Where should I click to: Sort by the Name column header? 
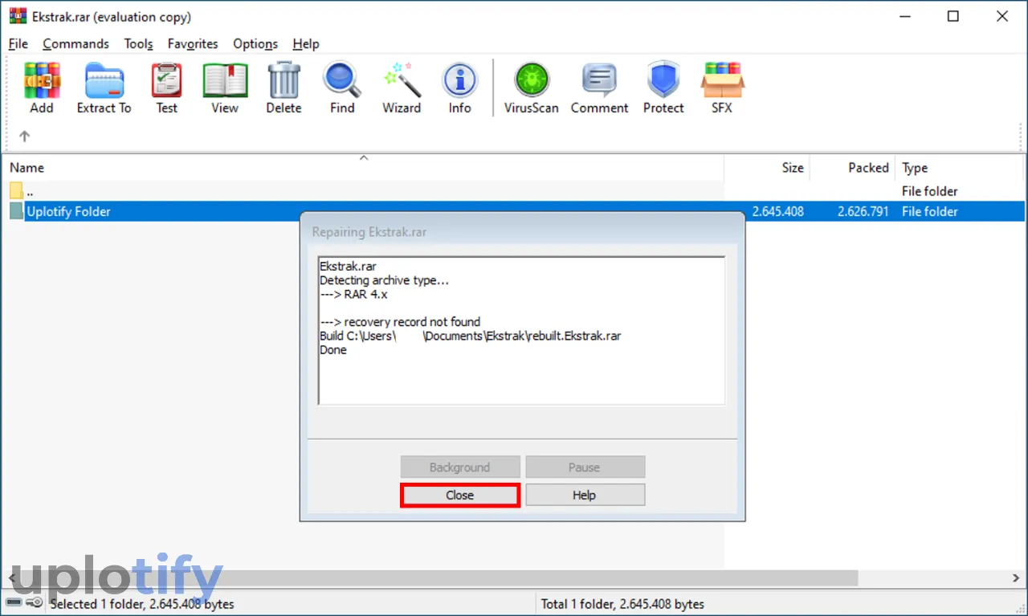[x=363, y=168]
